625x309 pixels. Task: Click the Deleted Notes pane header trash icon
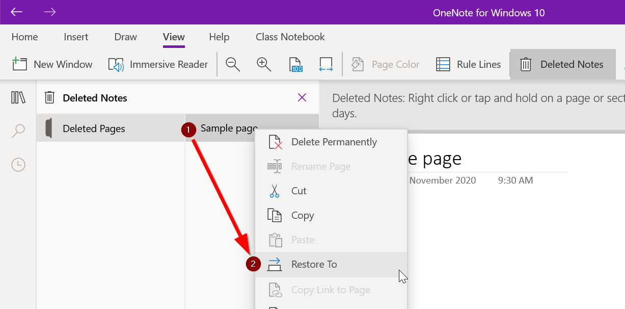click(x=49, y=97)
